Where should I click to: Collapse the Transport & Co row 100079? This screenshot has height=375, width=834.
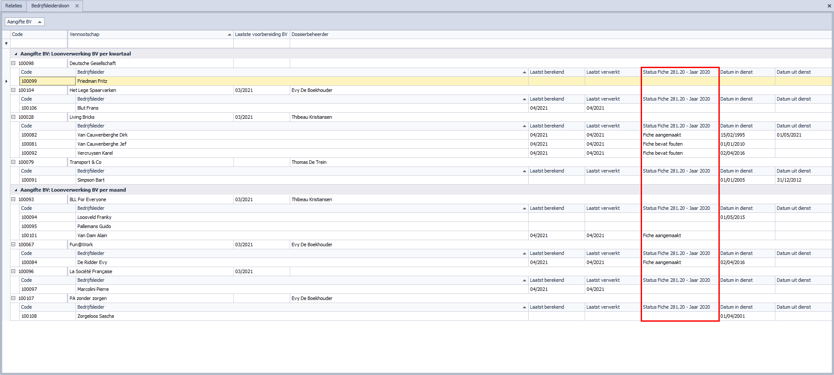click(13, 162)
